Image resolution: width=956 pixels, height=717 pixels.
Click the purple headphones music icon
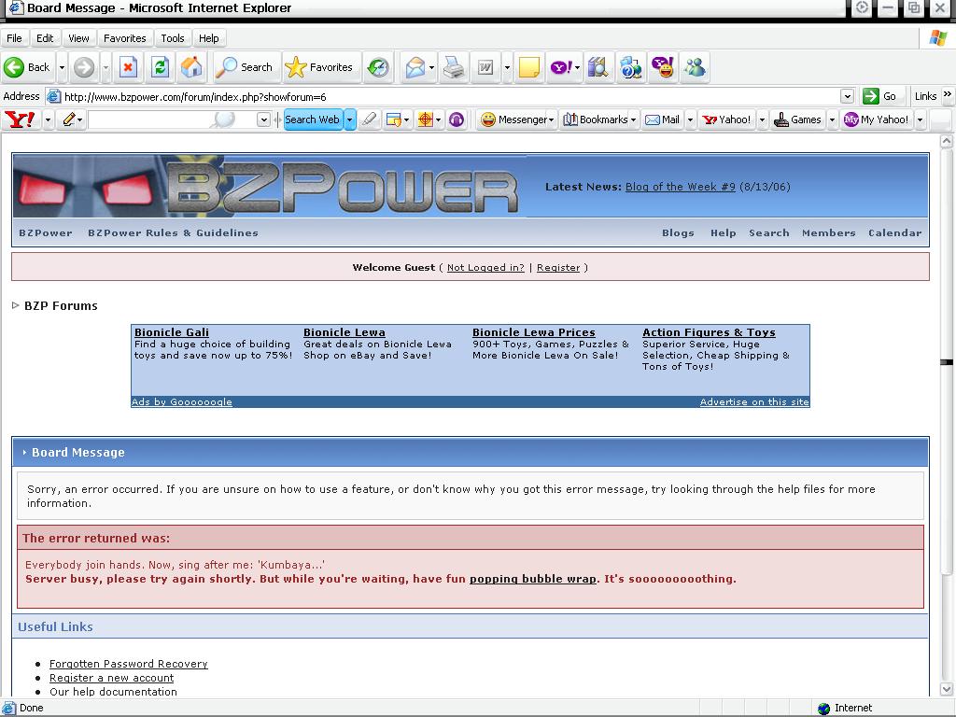456,119
